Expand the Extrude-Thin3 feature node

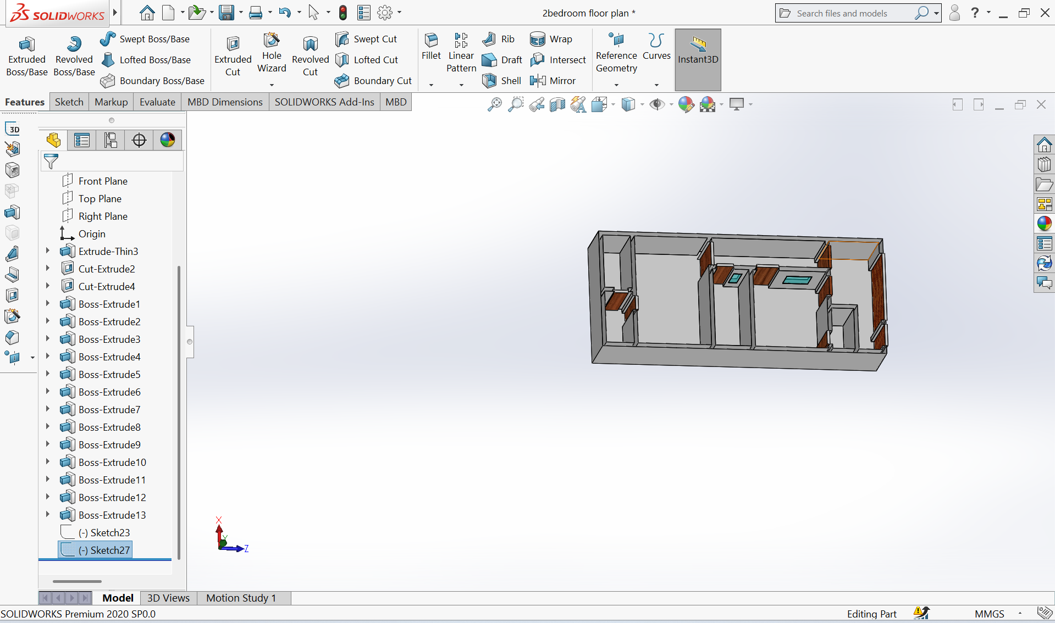48,251
